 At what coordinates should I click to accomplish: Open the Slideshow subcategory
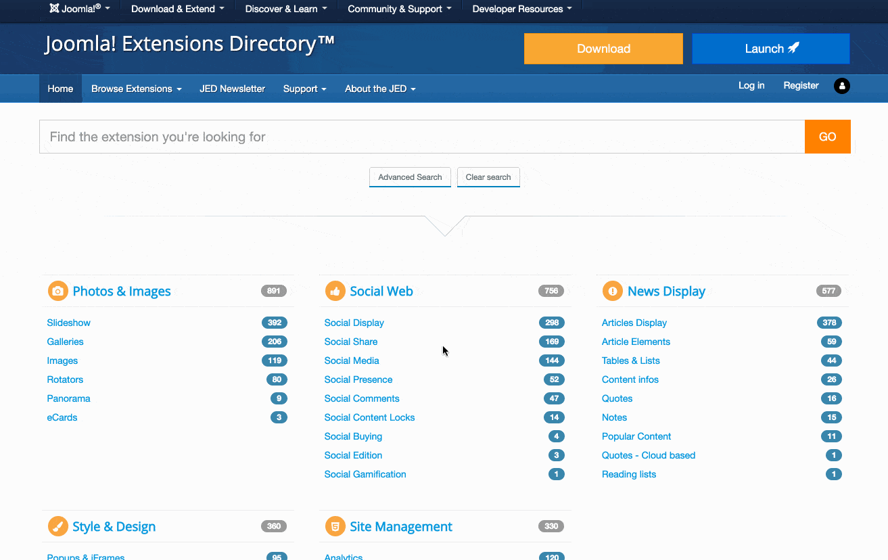[x=68, y=323]
